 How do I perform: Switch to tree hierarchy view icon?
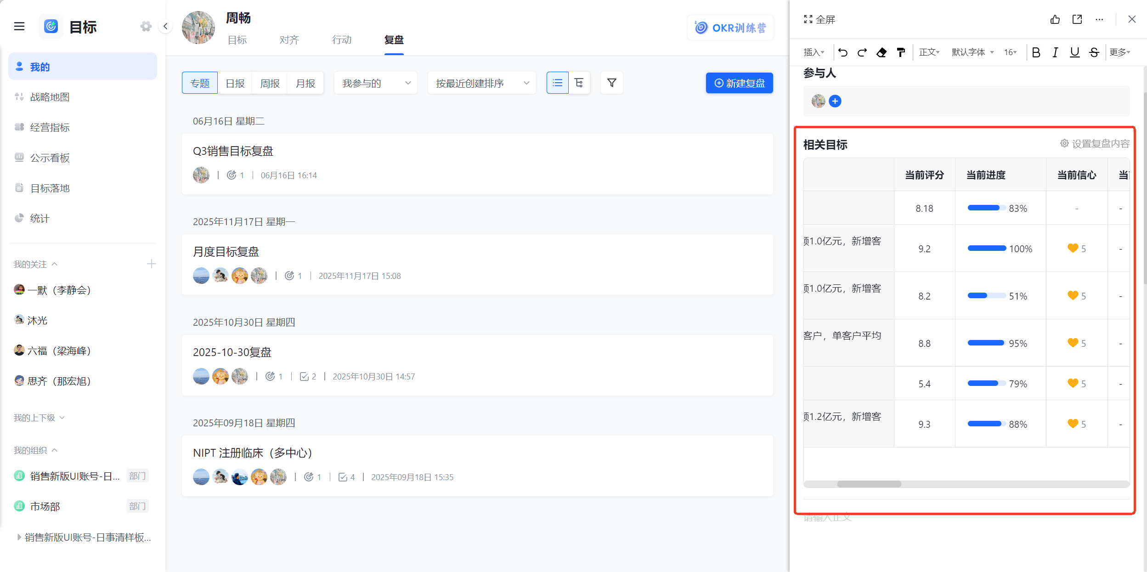[x=579, y=83]
